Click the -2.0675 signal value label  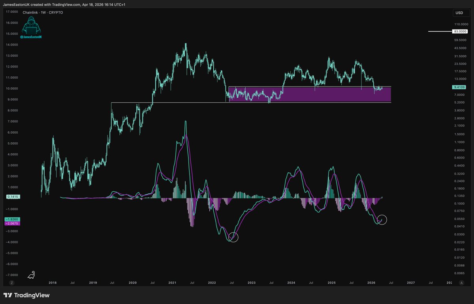click(x=12, y=223)
